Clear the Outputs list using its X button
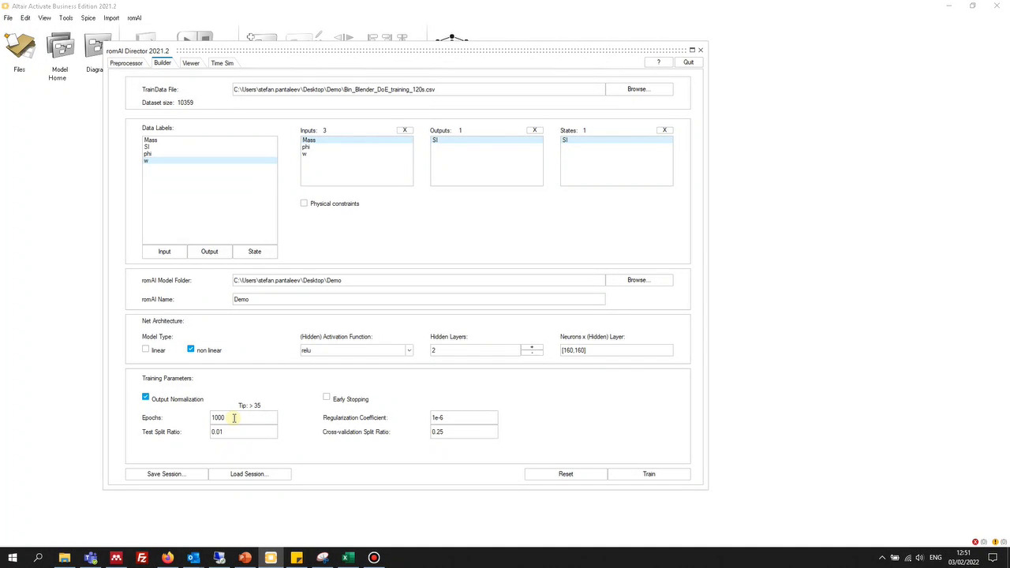 click(x=534, y=130)
